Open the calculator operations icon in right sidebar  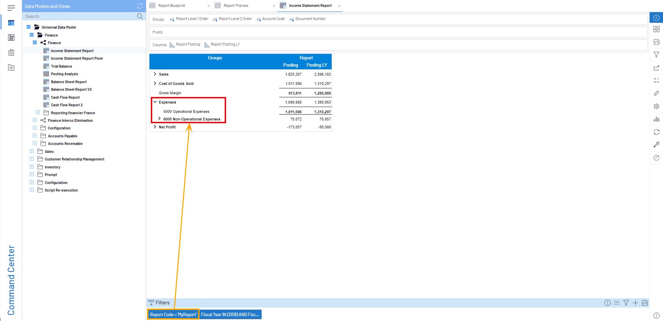tap(656, 80)
